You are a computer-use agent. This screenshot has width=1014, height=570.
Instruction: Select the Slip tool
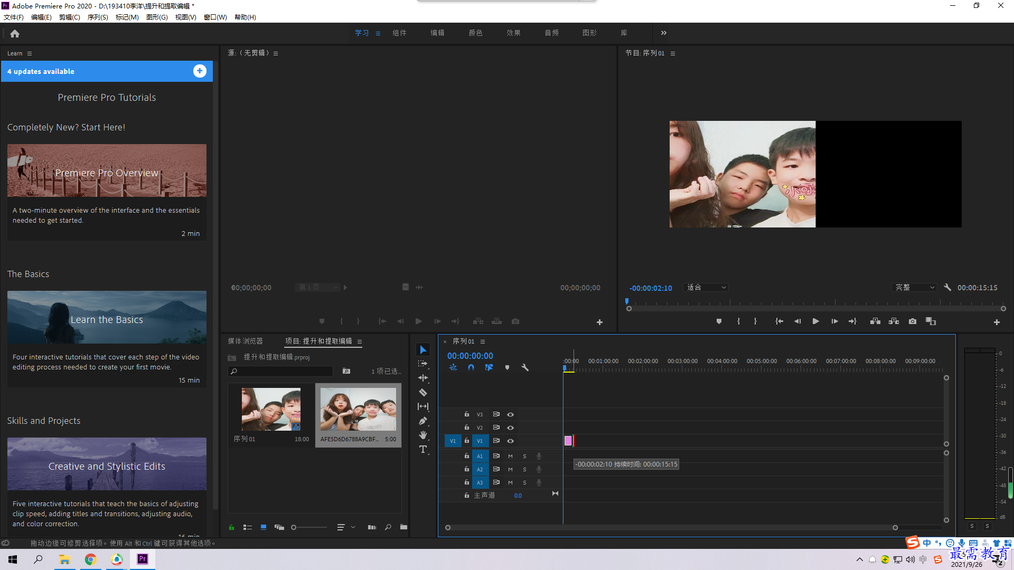(423, 406)
